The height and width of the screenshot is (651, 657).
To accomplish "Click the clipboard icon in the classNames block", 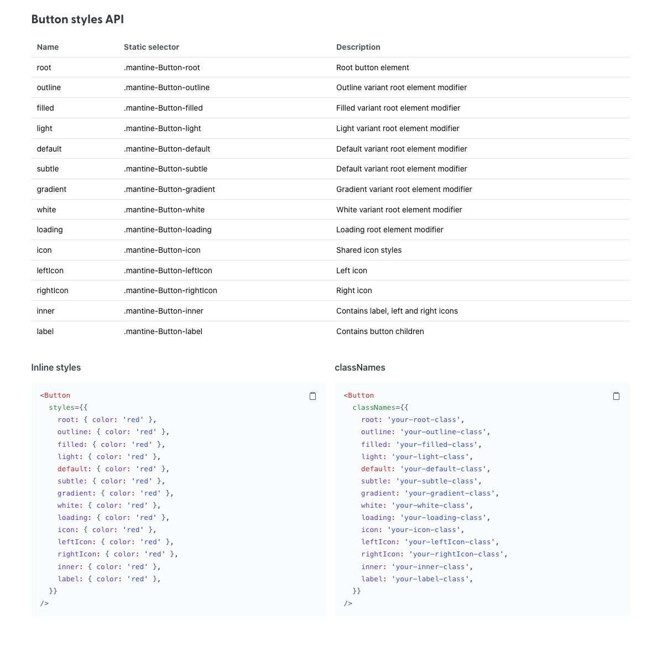I will [617, 396].
